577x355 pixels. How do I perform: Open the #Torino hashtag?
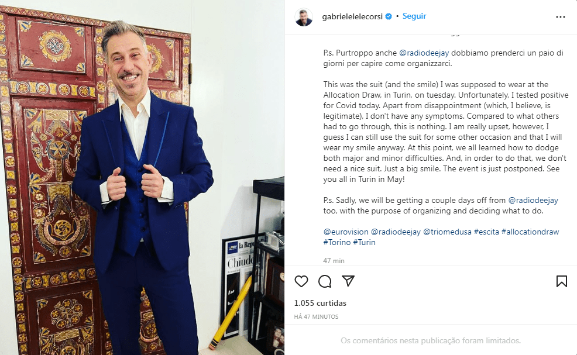pyautogui.click(x=337, y=243)
